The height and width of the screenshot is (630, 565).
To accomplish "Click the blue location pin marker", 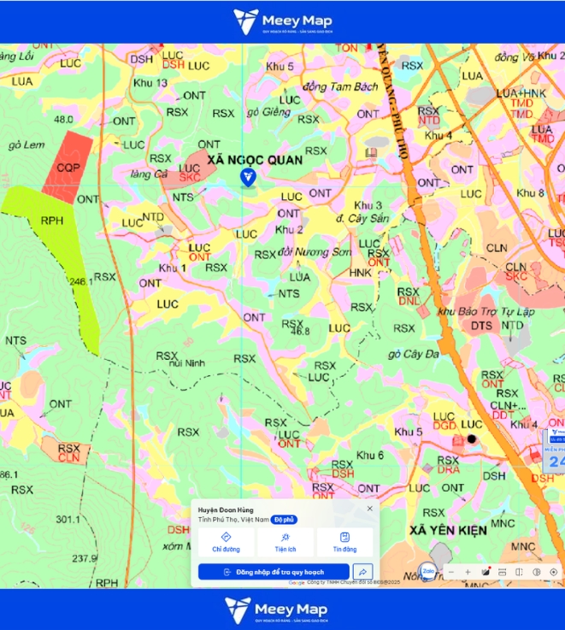I will click(x=248, y=178).
